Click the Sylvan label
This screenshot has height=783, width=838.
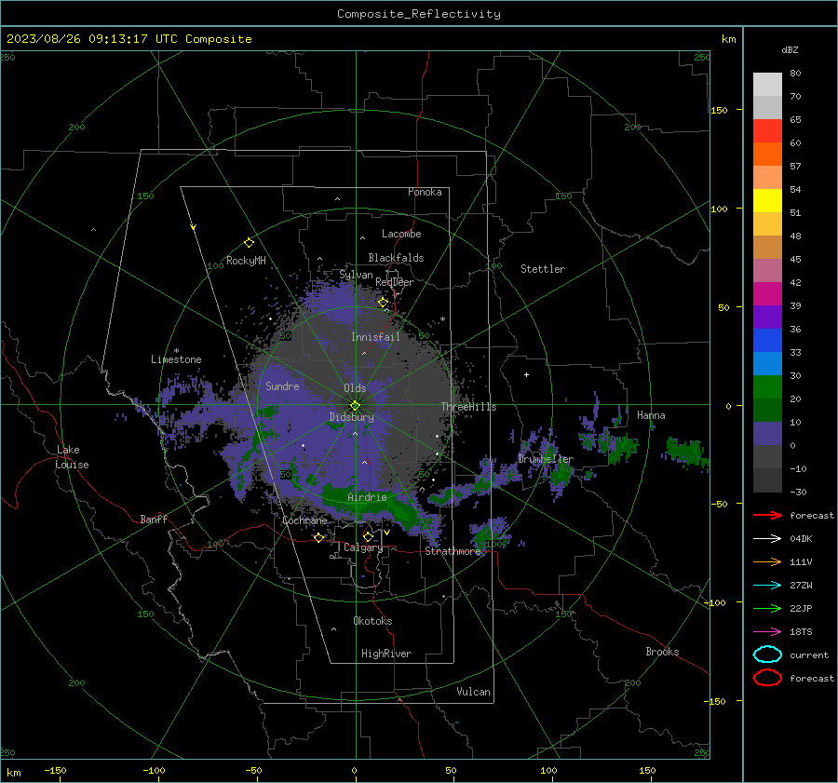(356, 275)
